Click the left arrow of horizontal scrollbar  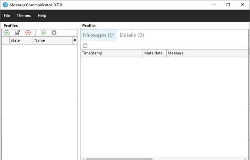click(84, 159)
